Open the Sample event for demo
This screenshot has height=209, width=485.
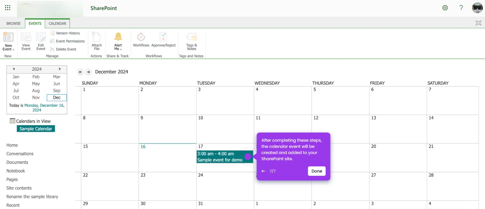tap(225, 157)
